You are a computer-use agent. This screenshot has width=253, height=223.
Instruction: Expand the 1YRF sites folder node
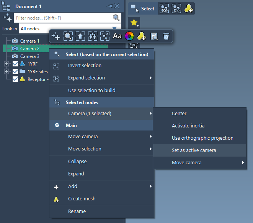click(x=6, y=72)
